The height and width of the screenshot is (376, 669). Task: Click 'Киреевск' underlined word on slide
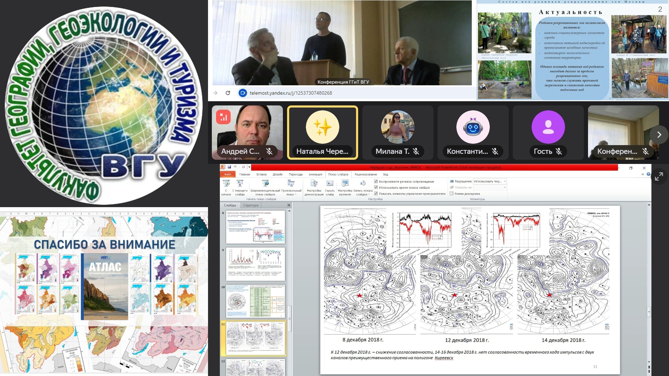coord(444,358)
